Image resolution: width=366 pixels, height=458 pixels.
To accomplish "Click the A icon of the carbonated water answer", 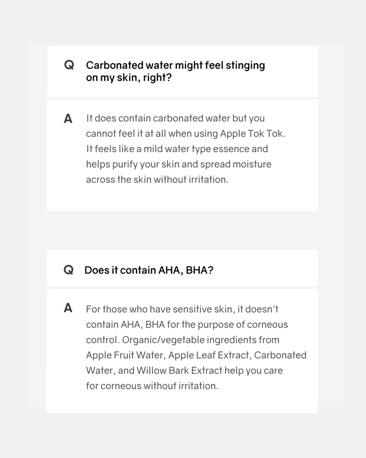I will click(68, 119).
